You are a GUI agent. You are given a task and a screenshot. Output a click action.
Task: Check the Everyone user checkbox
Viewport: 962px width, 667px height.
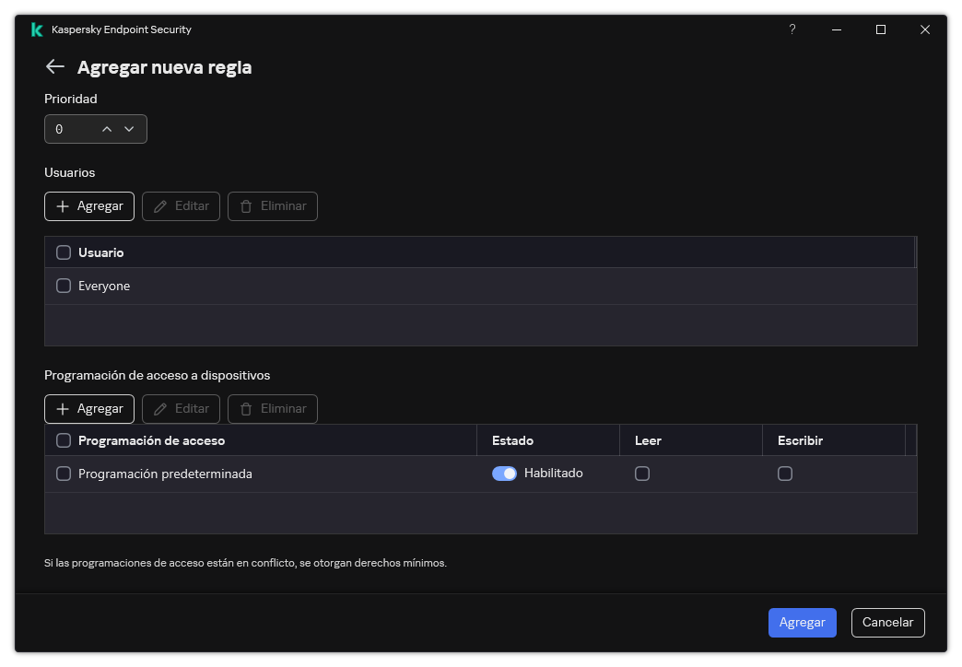coord(64,286)
